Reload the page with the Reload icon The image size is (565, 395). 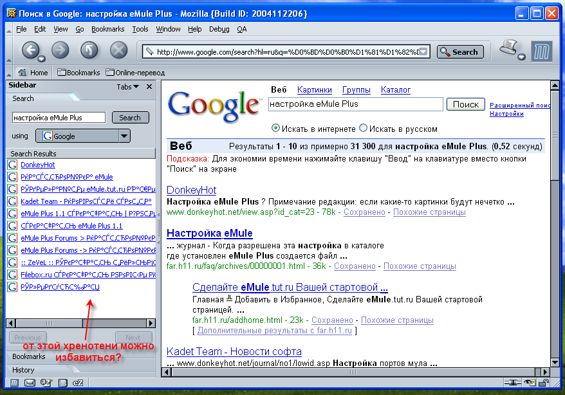(89, 50)
